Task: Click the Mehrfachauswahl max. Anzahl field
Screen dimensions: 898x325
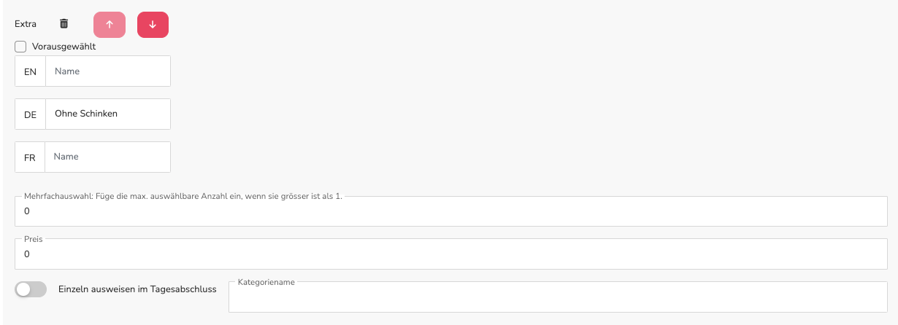Action: [x=451, y=211]
